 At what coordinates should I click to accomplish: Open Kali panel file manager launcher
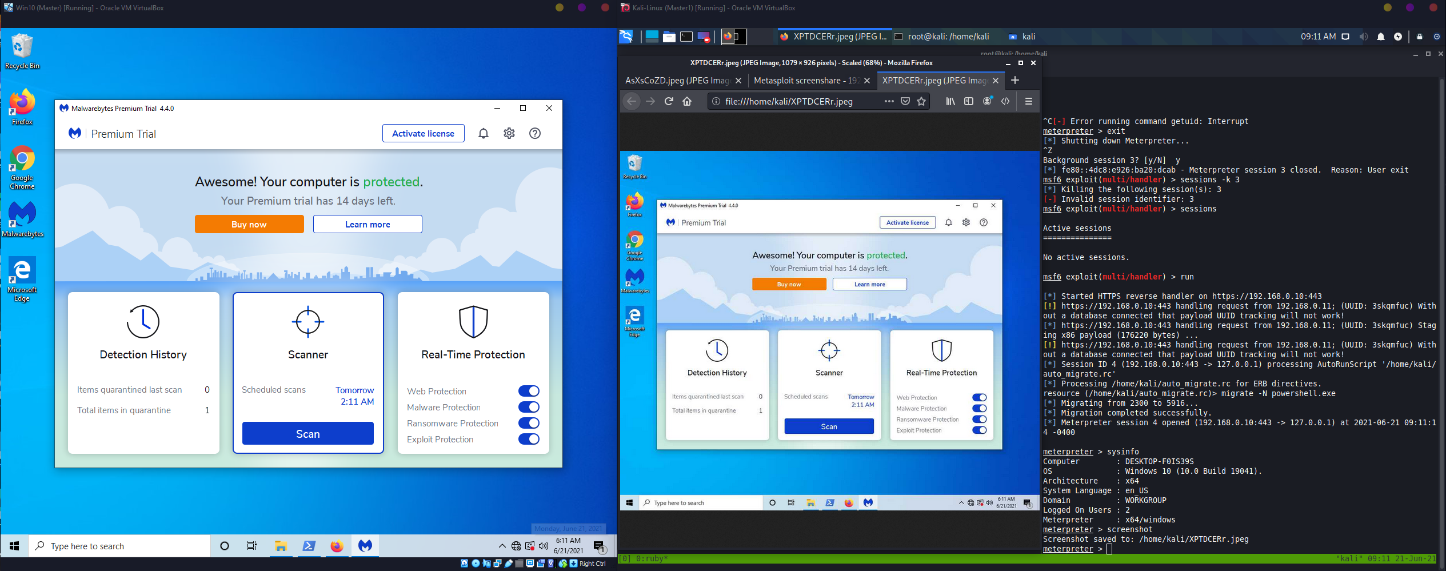pyautogui.click(x=669, y=37)
